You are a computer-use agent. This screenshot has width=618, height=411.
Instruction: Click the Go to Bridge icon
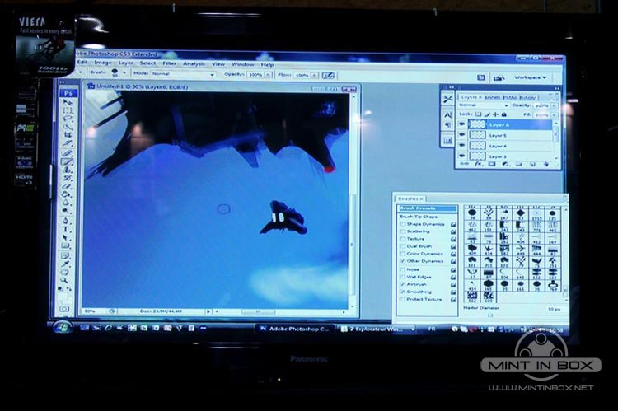pos(499,77)
